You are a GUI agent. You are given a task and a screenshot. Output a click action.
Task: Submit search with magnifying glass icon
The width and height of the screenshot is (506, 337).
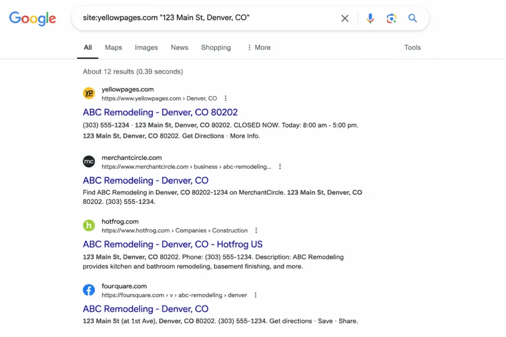413,18
